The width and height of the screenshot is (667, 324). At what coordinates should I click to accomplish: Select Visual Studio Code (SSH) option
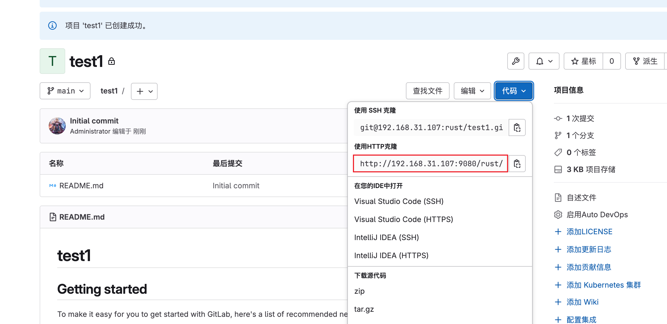point(399,201)
